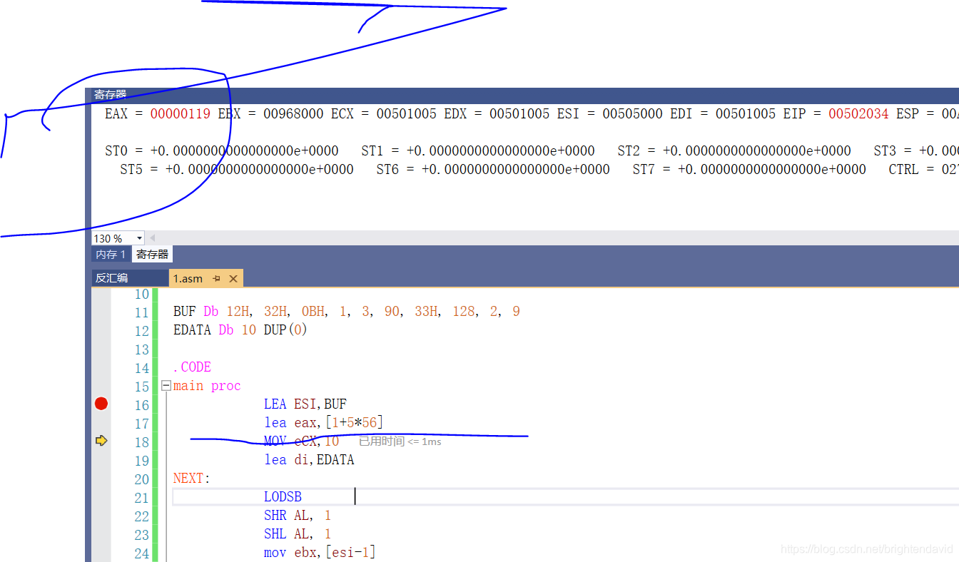
Task: Click the EAX value 00000119
Action: click(180, 113)
